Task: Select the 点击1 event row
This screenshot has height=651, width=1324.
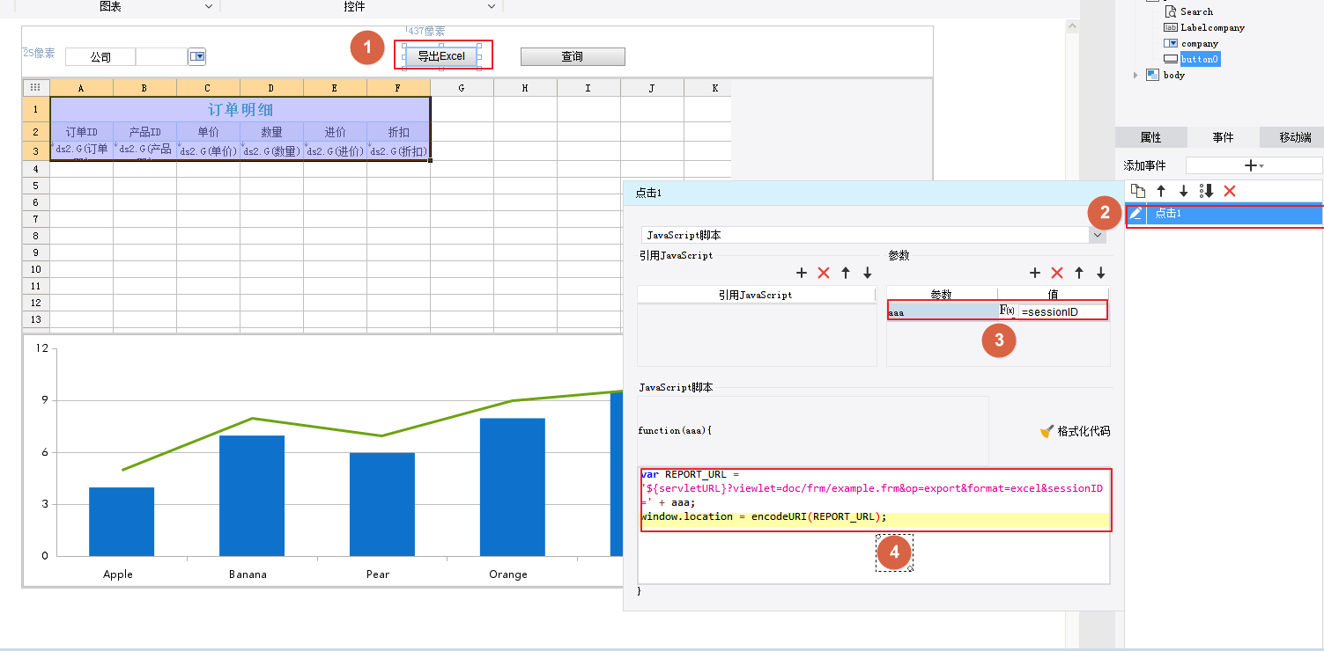Action: (1224, 214)
